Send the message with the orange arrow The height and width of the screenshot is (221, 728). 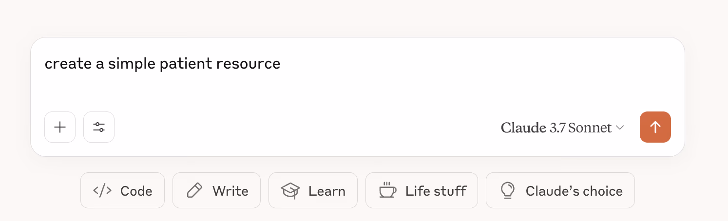(655, 128)
